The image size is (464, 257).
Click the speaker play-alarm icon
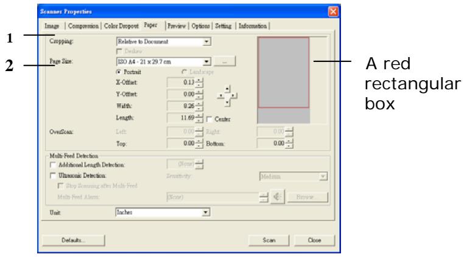tap(277, 197)
